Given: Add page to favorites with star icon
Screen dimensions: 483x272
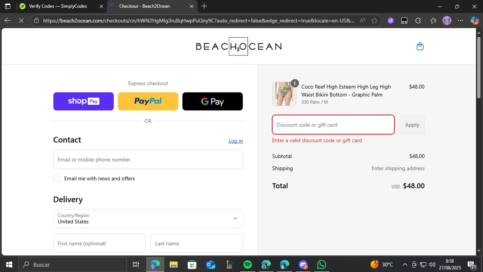Looking at the screenshot, I should coord(374,21).
